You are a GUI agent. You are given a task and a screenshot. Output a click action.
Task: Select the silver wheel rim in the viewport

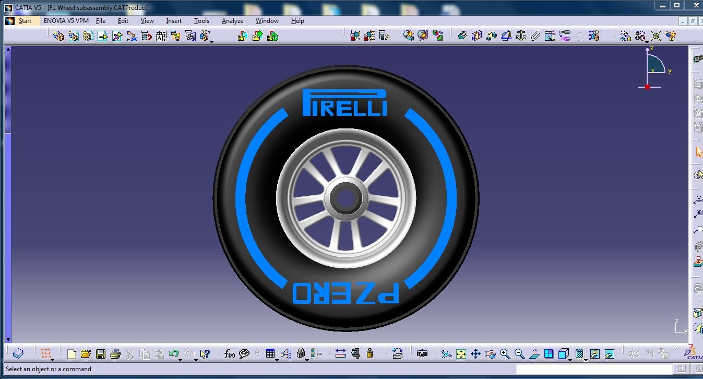click(346, 198)
